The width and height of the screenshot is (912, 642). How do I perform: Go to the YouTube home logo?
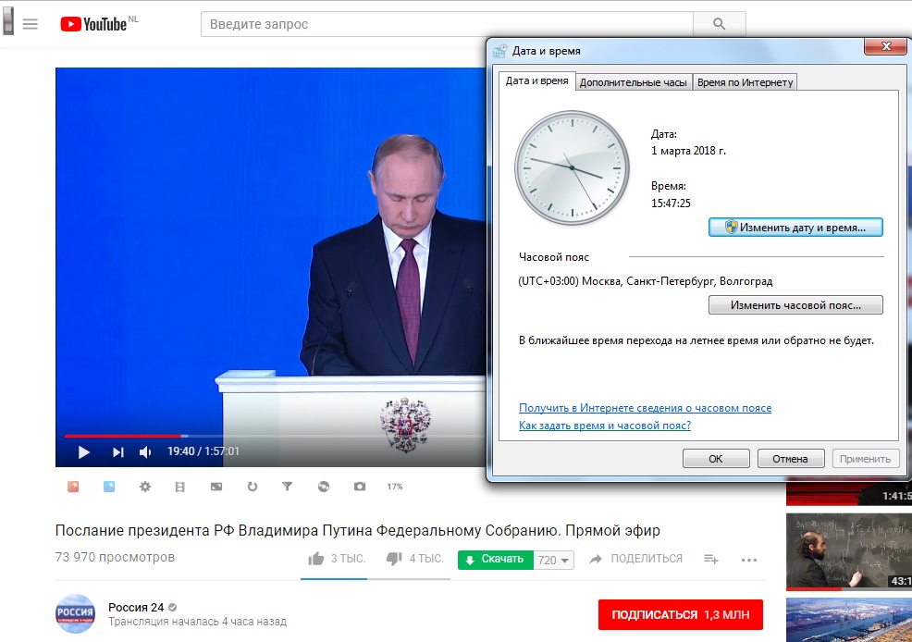pos(93,24)
